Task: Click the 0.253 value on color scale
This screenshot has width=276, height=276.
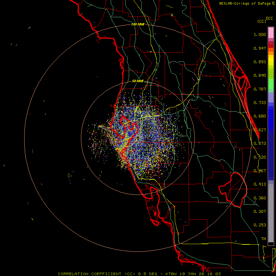Action: 260,225
